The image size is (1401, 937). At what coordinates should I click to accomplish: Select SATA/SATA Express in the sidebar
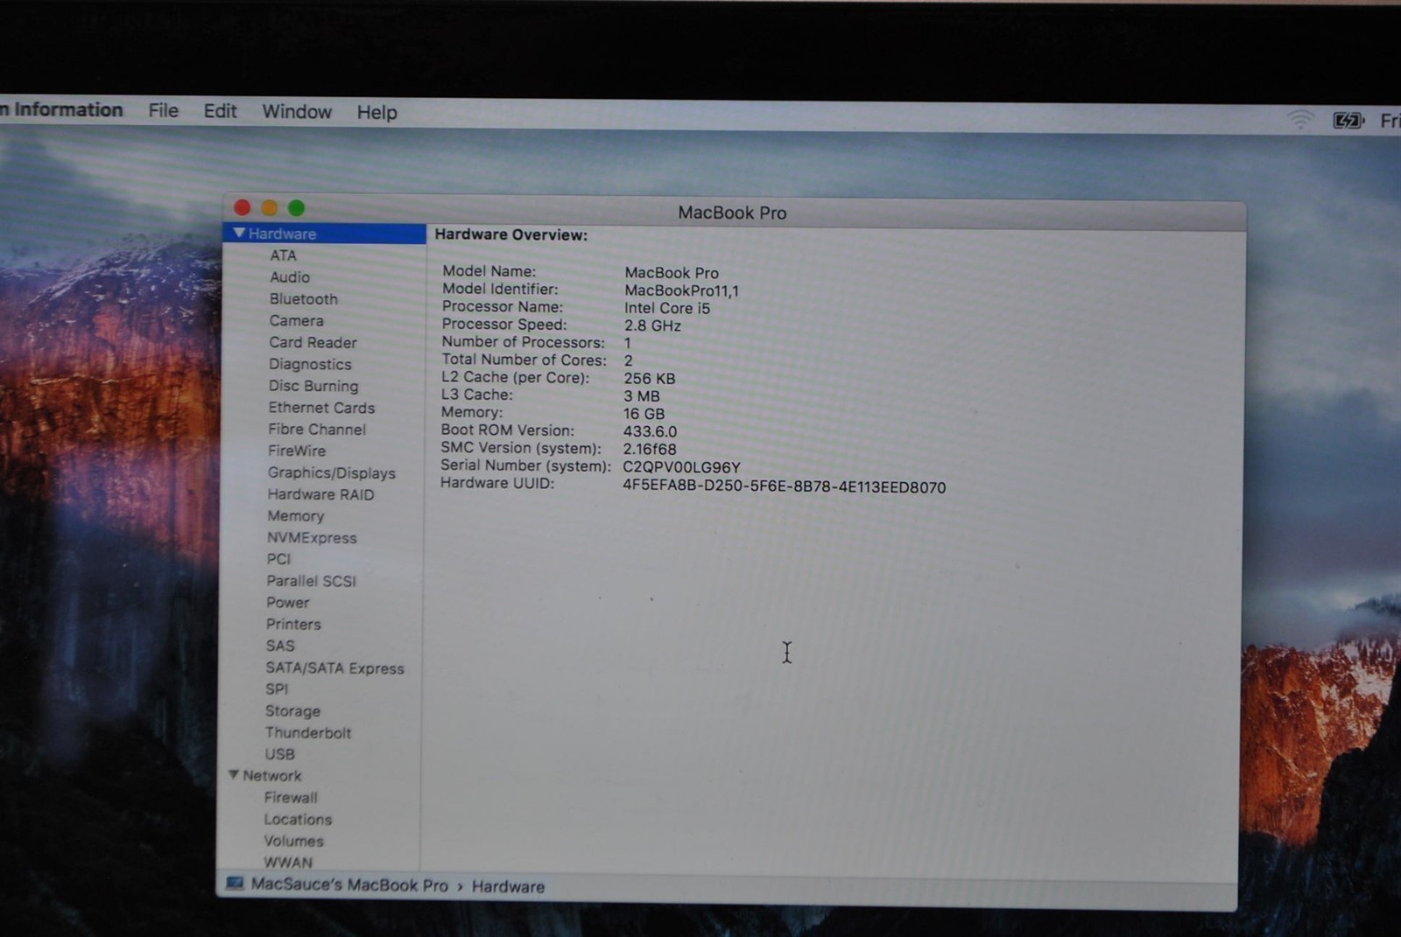click(x=334, y=668)
